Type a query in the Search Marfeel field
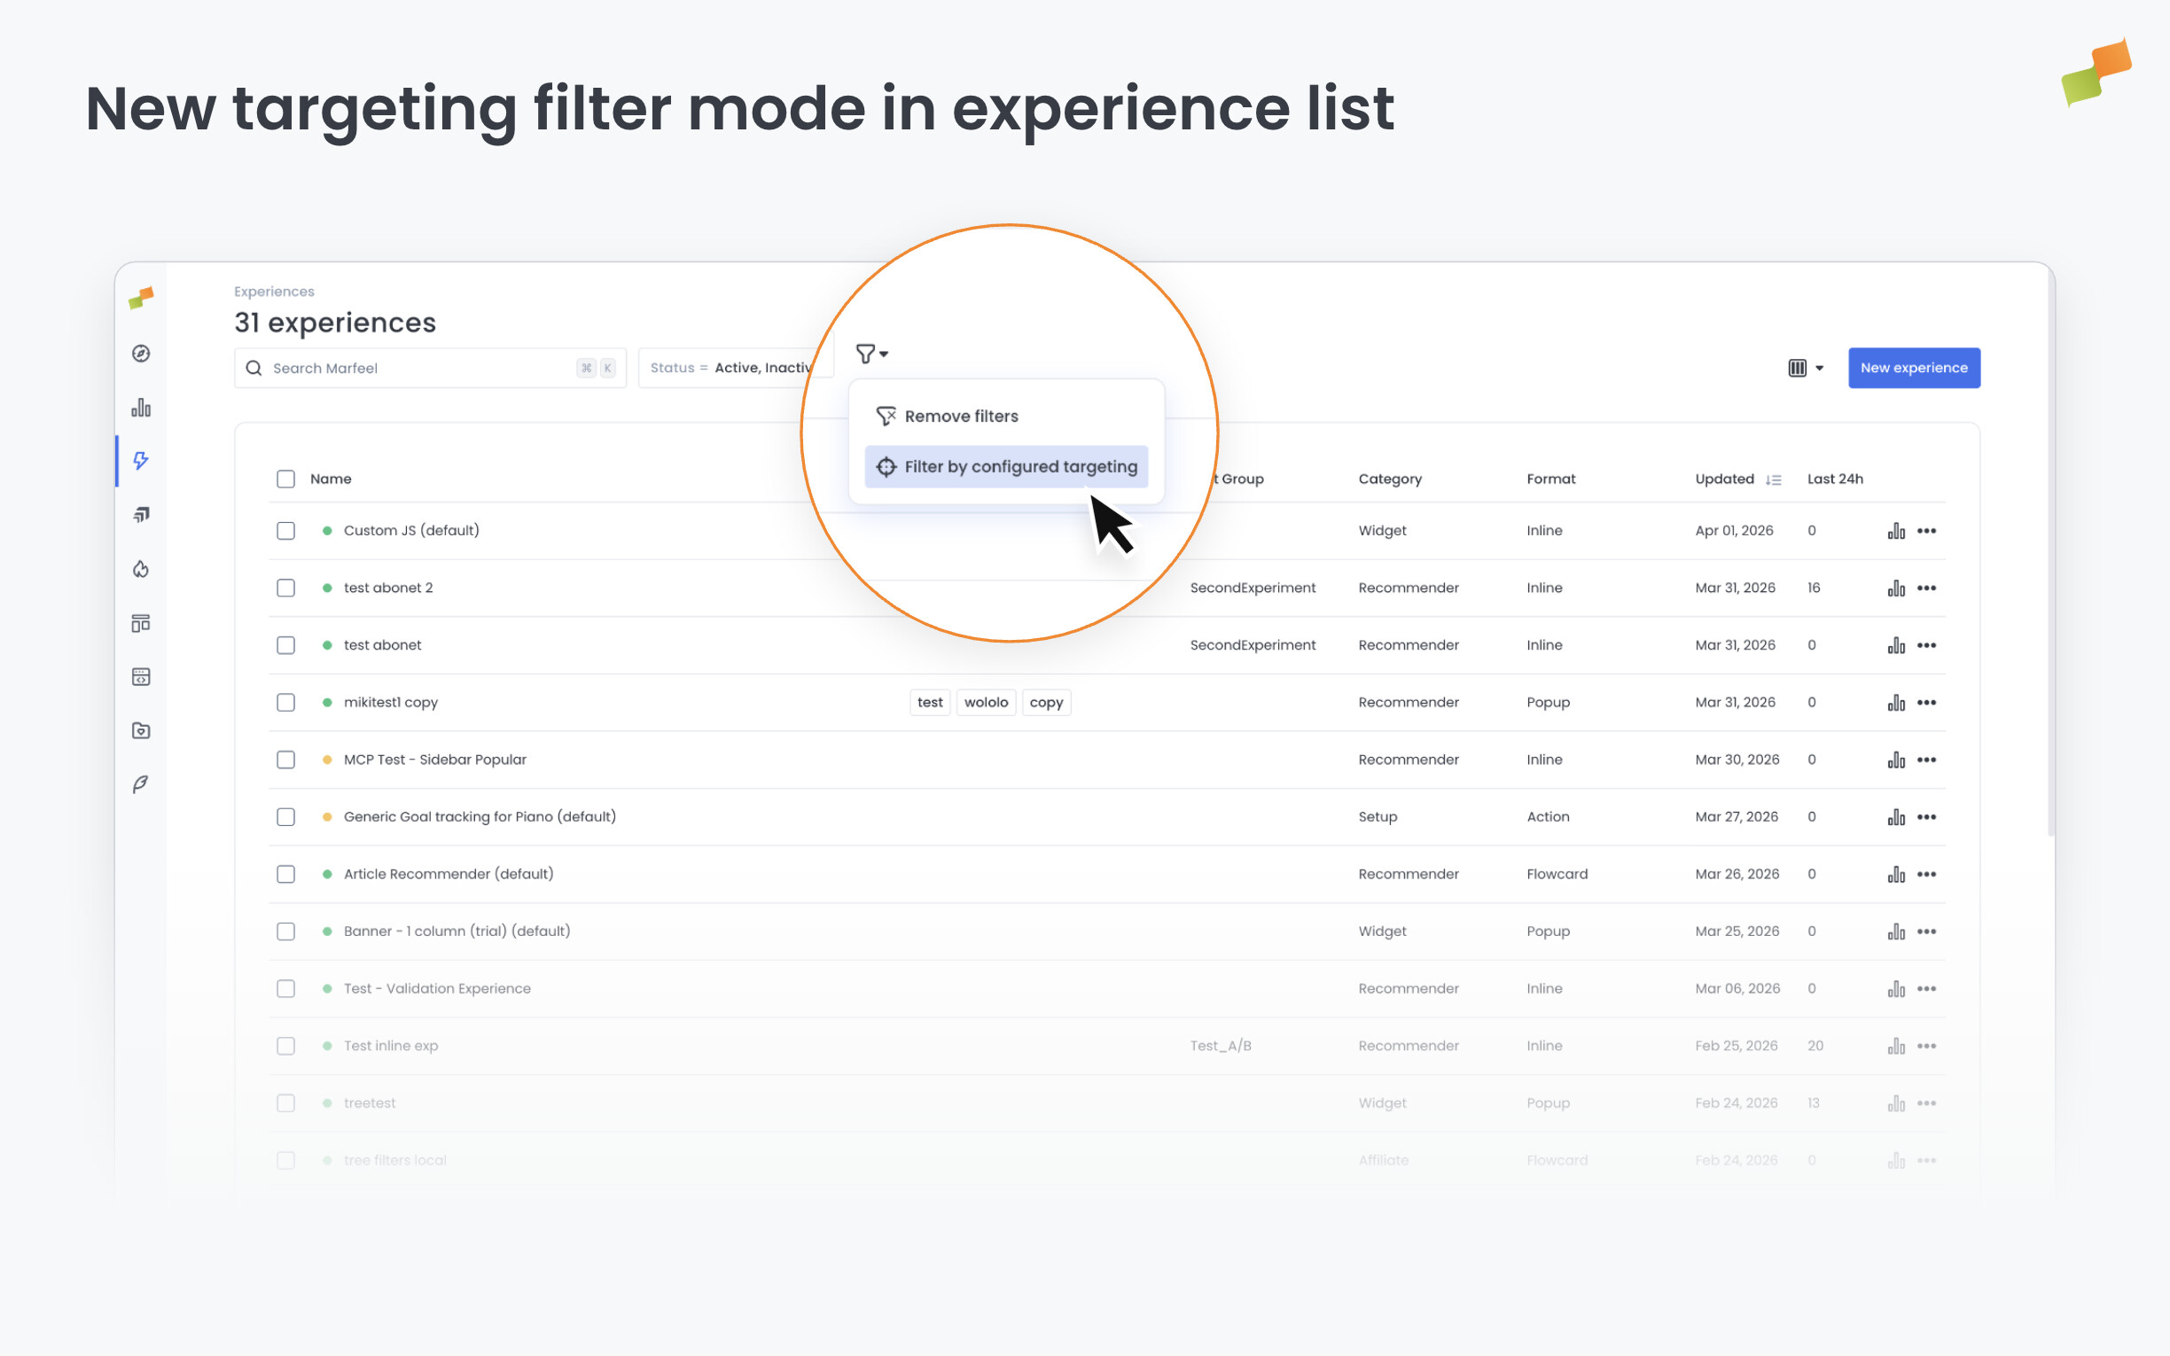 click(x=412, y=368)
